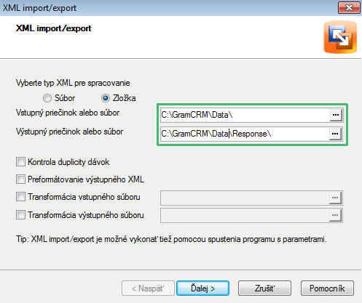Image resolution: width=362 pixels, height=303 pixels.
Task: Click the Zrušiť button
Action: pyautogui.click(x=264, y=288)
